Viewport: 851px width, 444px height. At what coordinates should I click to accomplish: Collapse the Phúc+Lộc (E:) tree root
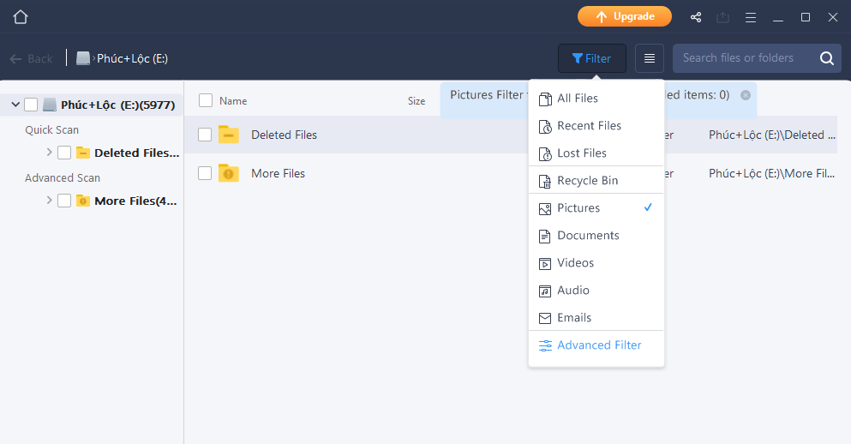click(x=15, y=105)
